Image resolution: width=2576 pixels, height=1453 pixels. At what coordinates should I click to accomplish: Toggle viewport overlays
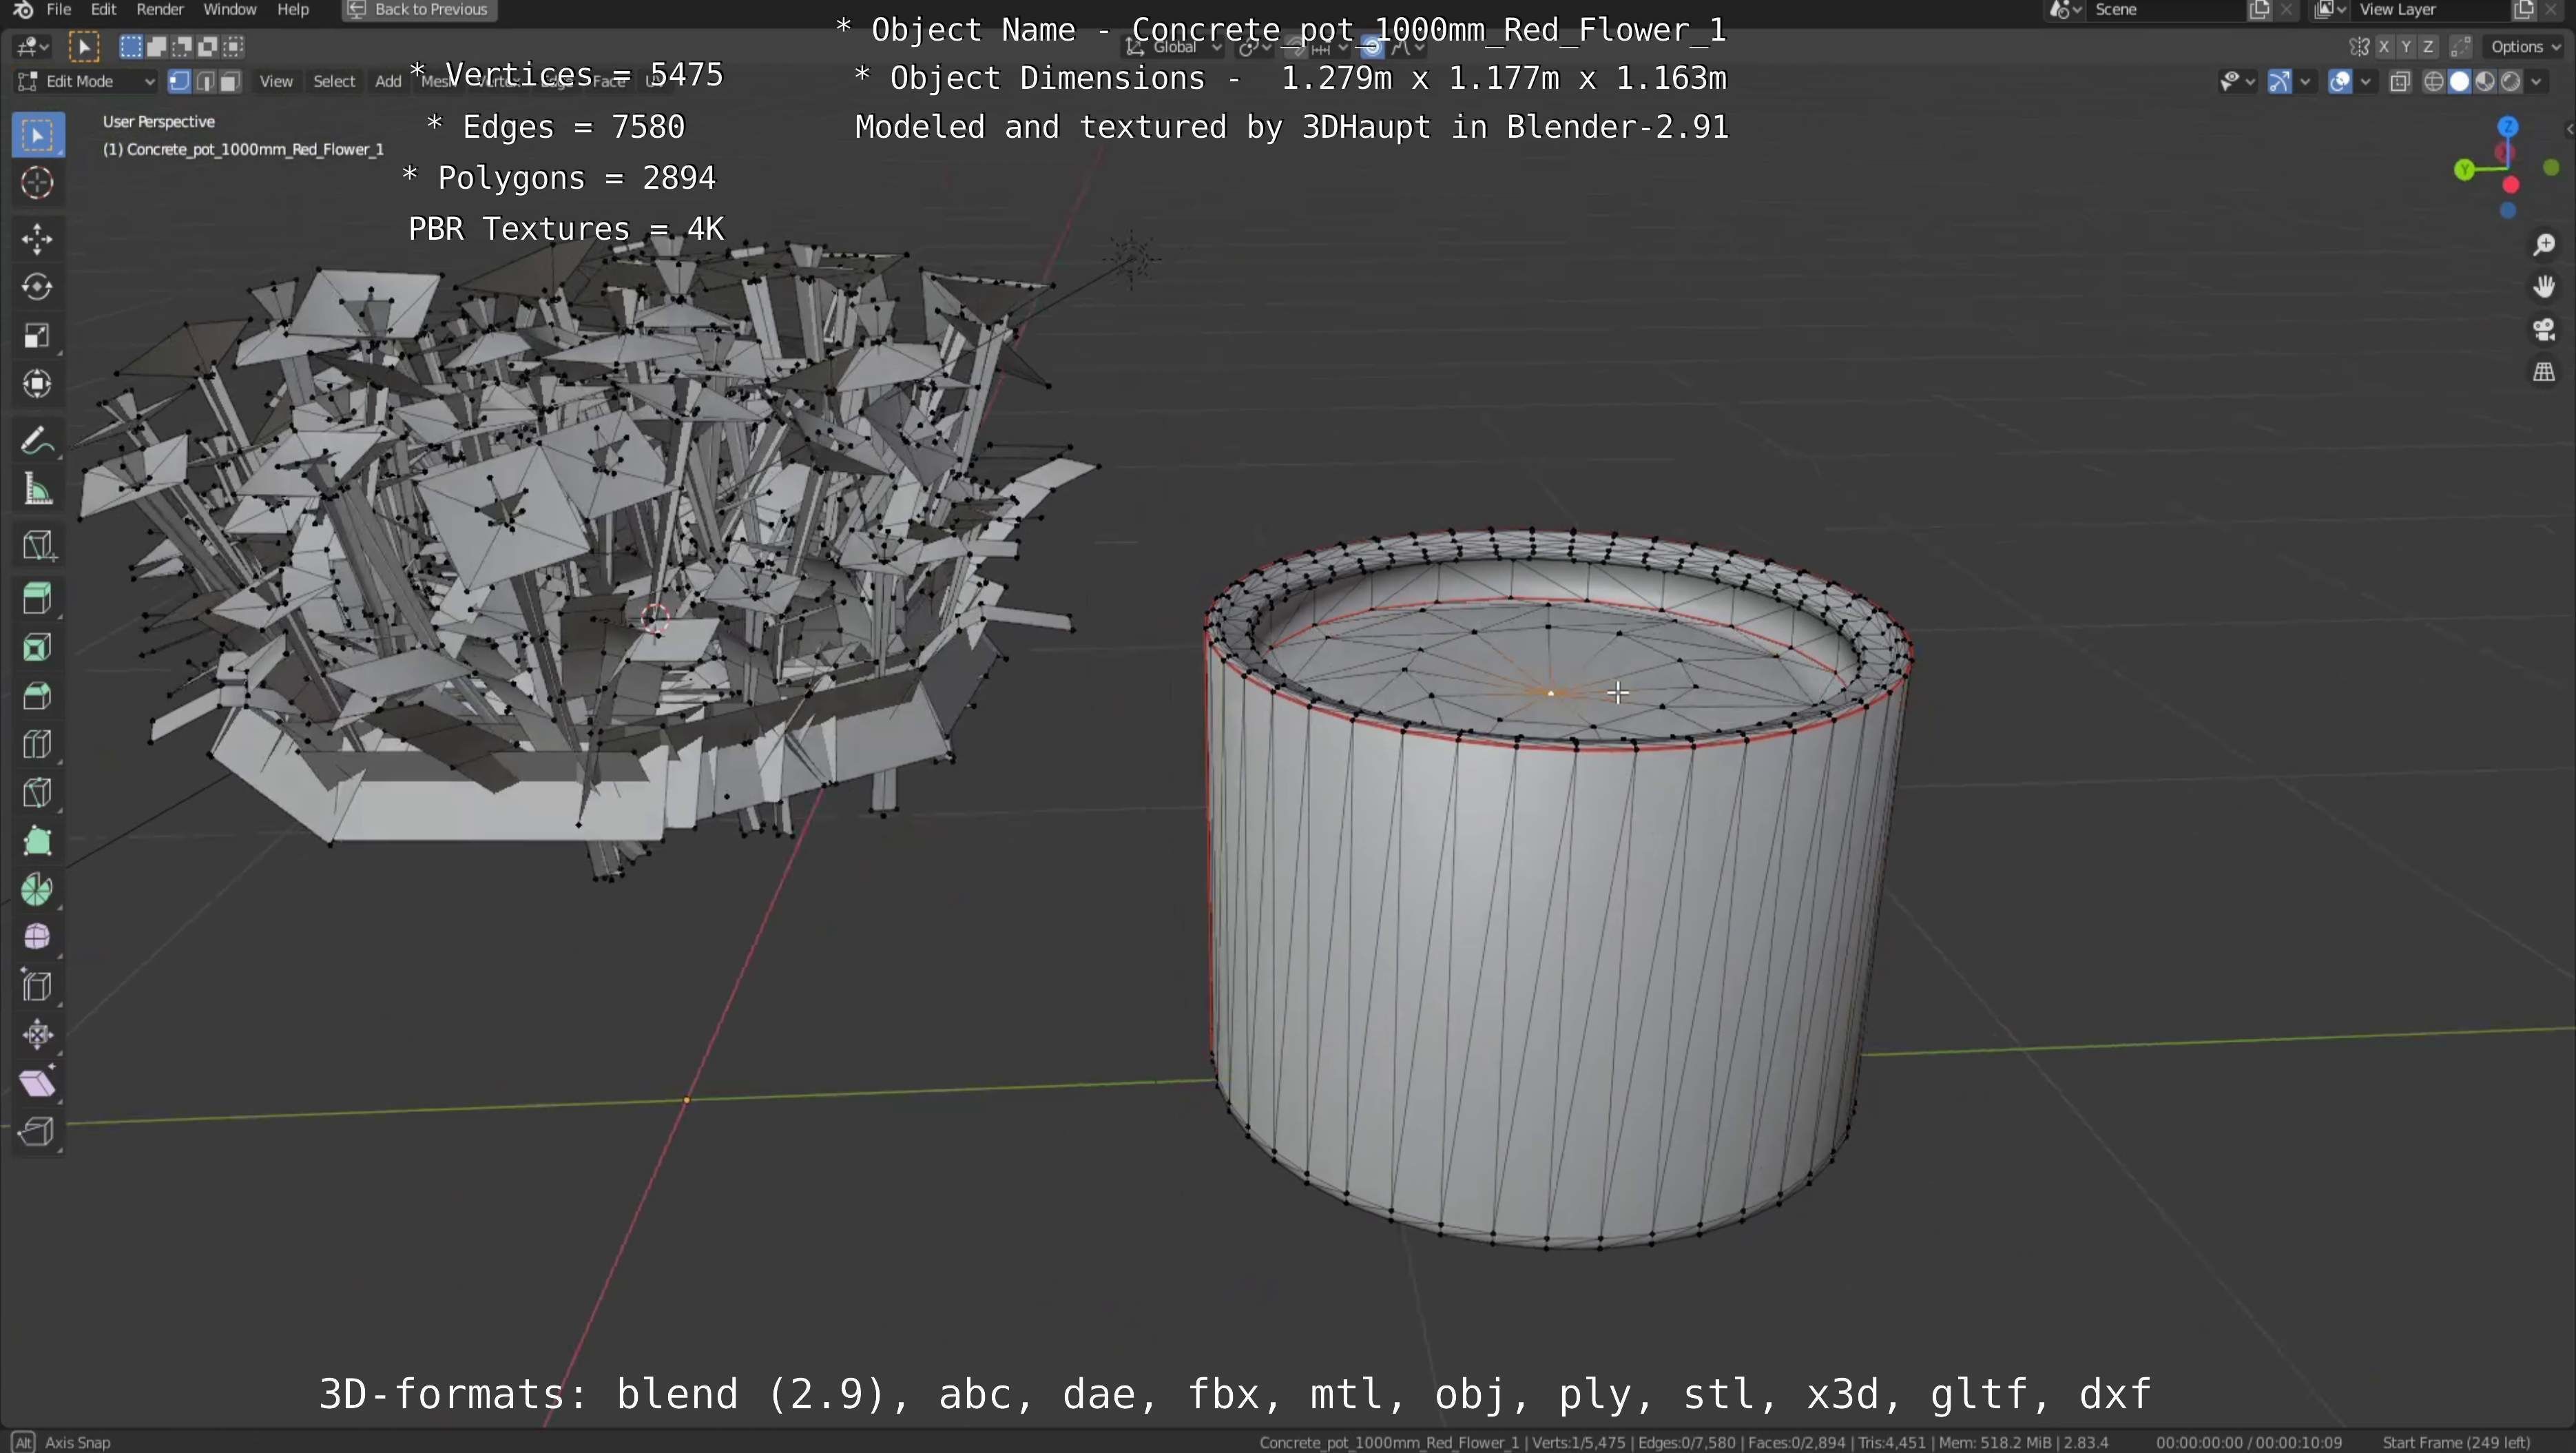pyautogui.click(x=2340, y=82)
